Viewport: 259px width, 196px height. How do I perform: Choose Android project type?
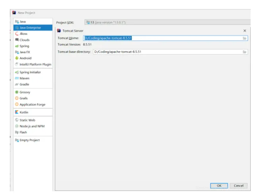pyautogui.click(x=33, y=58)
